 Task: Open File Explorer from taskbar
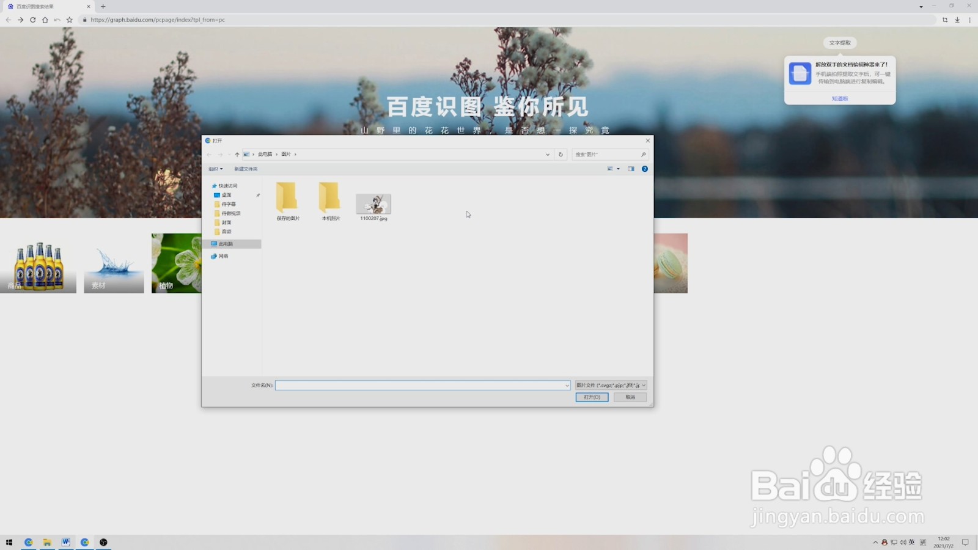coord(47,542)
